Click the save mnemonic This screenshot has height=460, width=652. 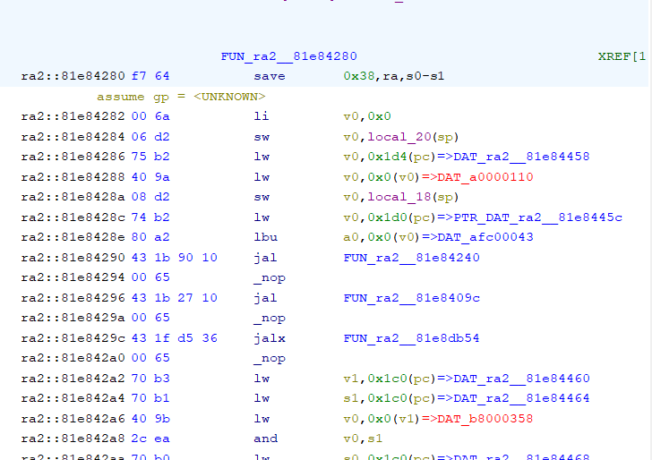click(270, 76)
